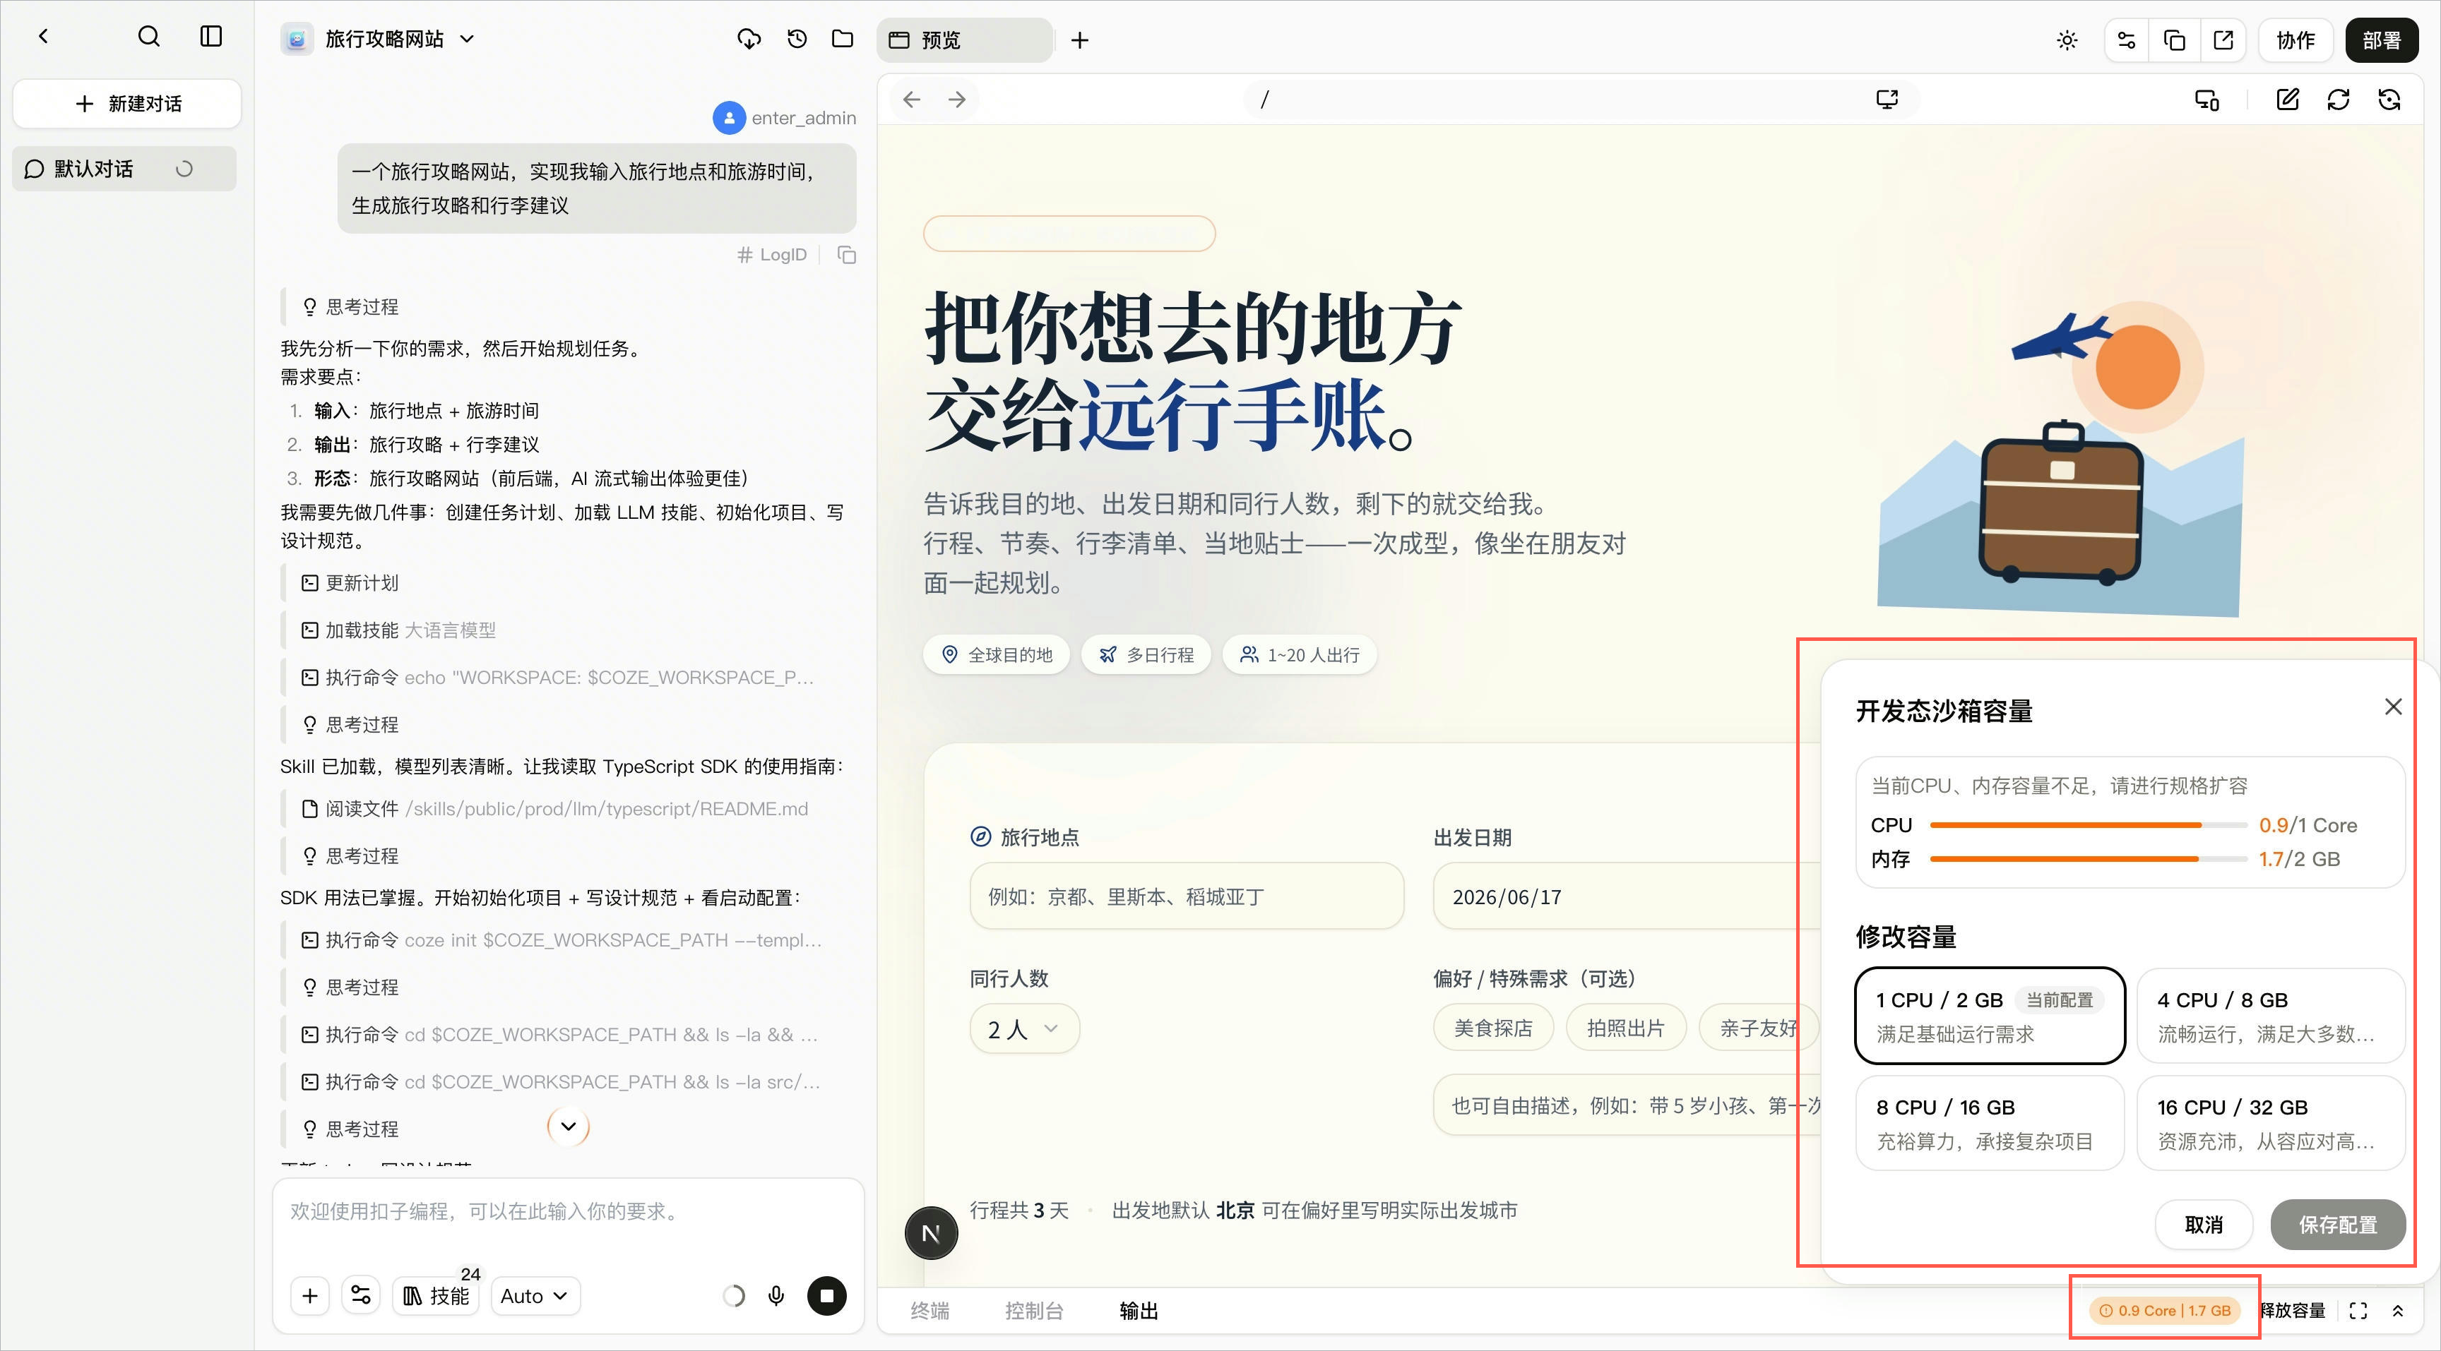2441x1351 pixels.
Task: Select the 8 CPU / 16 GB option
Action: coord(1990,1123)
